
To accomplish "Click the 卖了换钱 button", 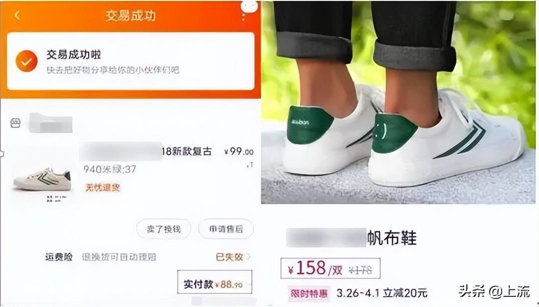I will [164, 229].
